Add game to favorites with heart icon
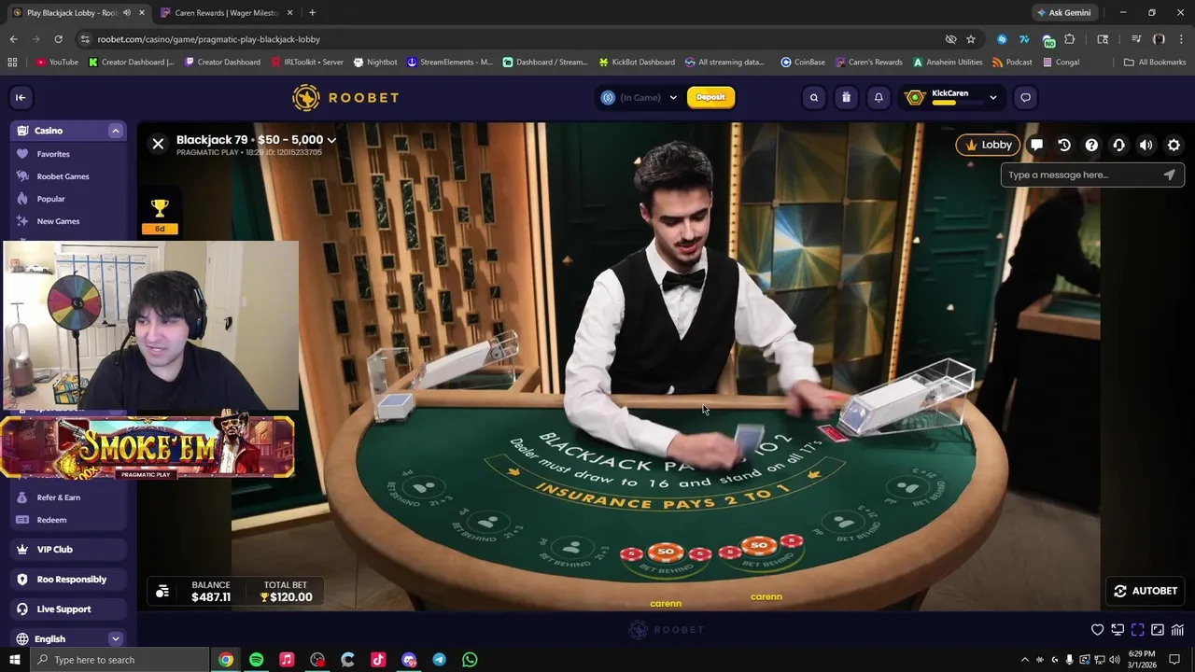 click(1098, 630)
